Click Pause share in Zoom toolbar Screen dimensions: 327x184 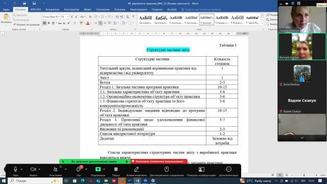pos(116,171)
